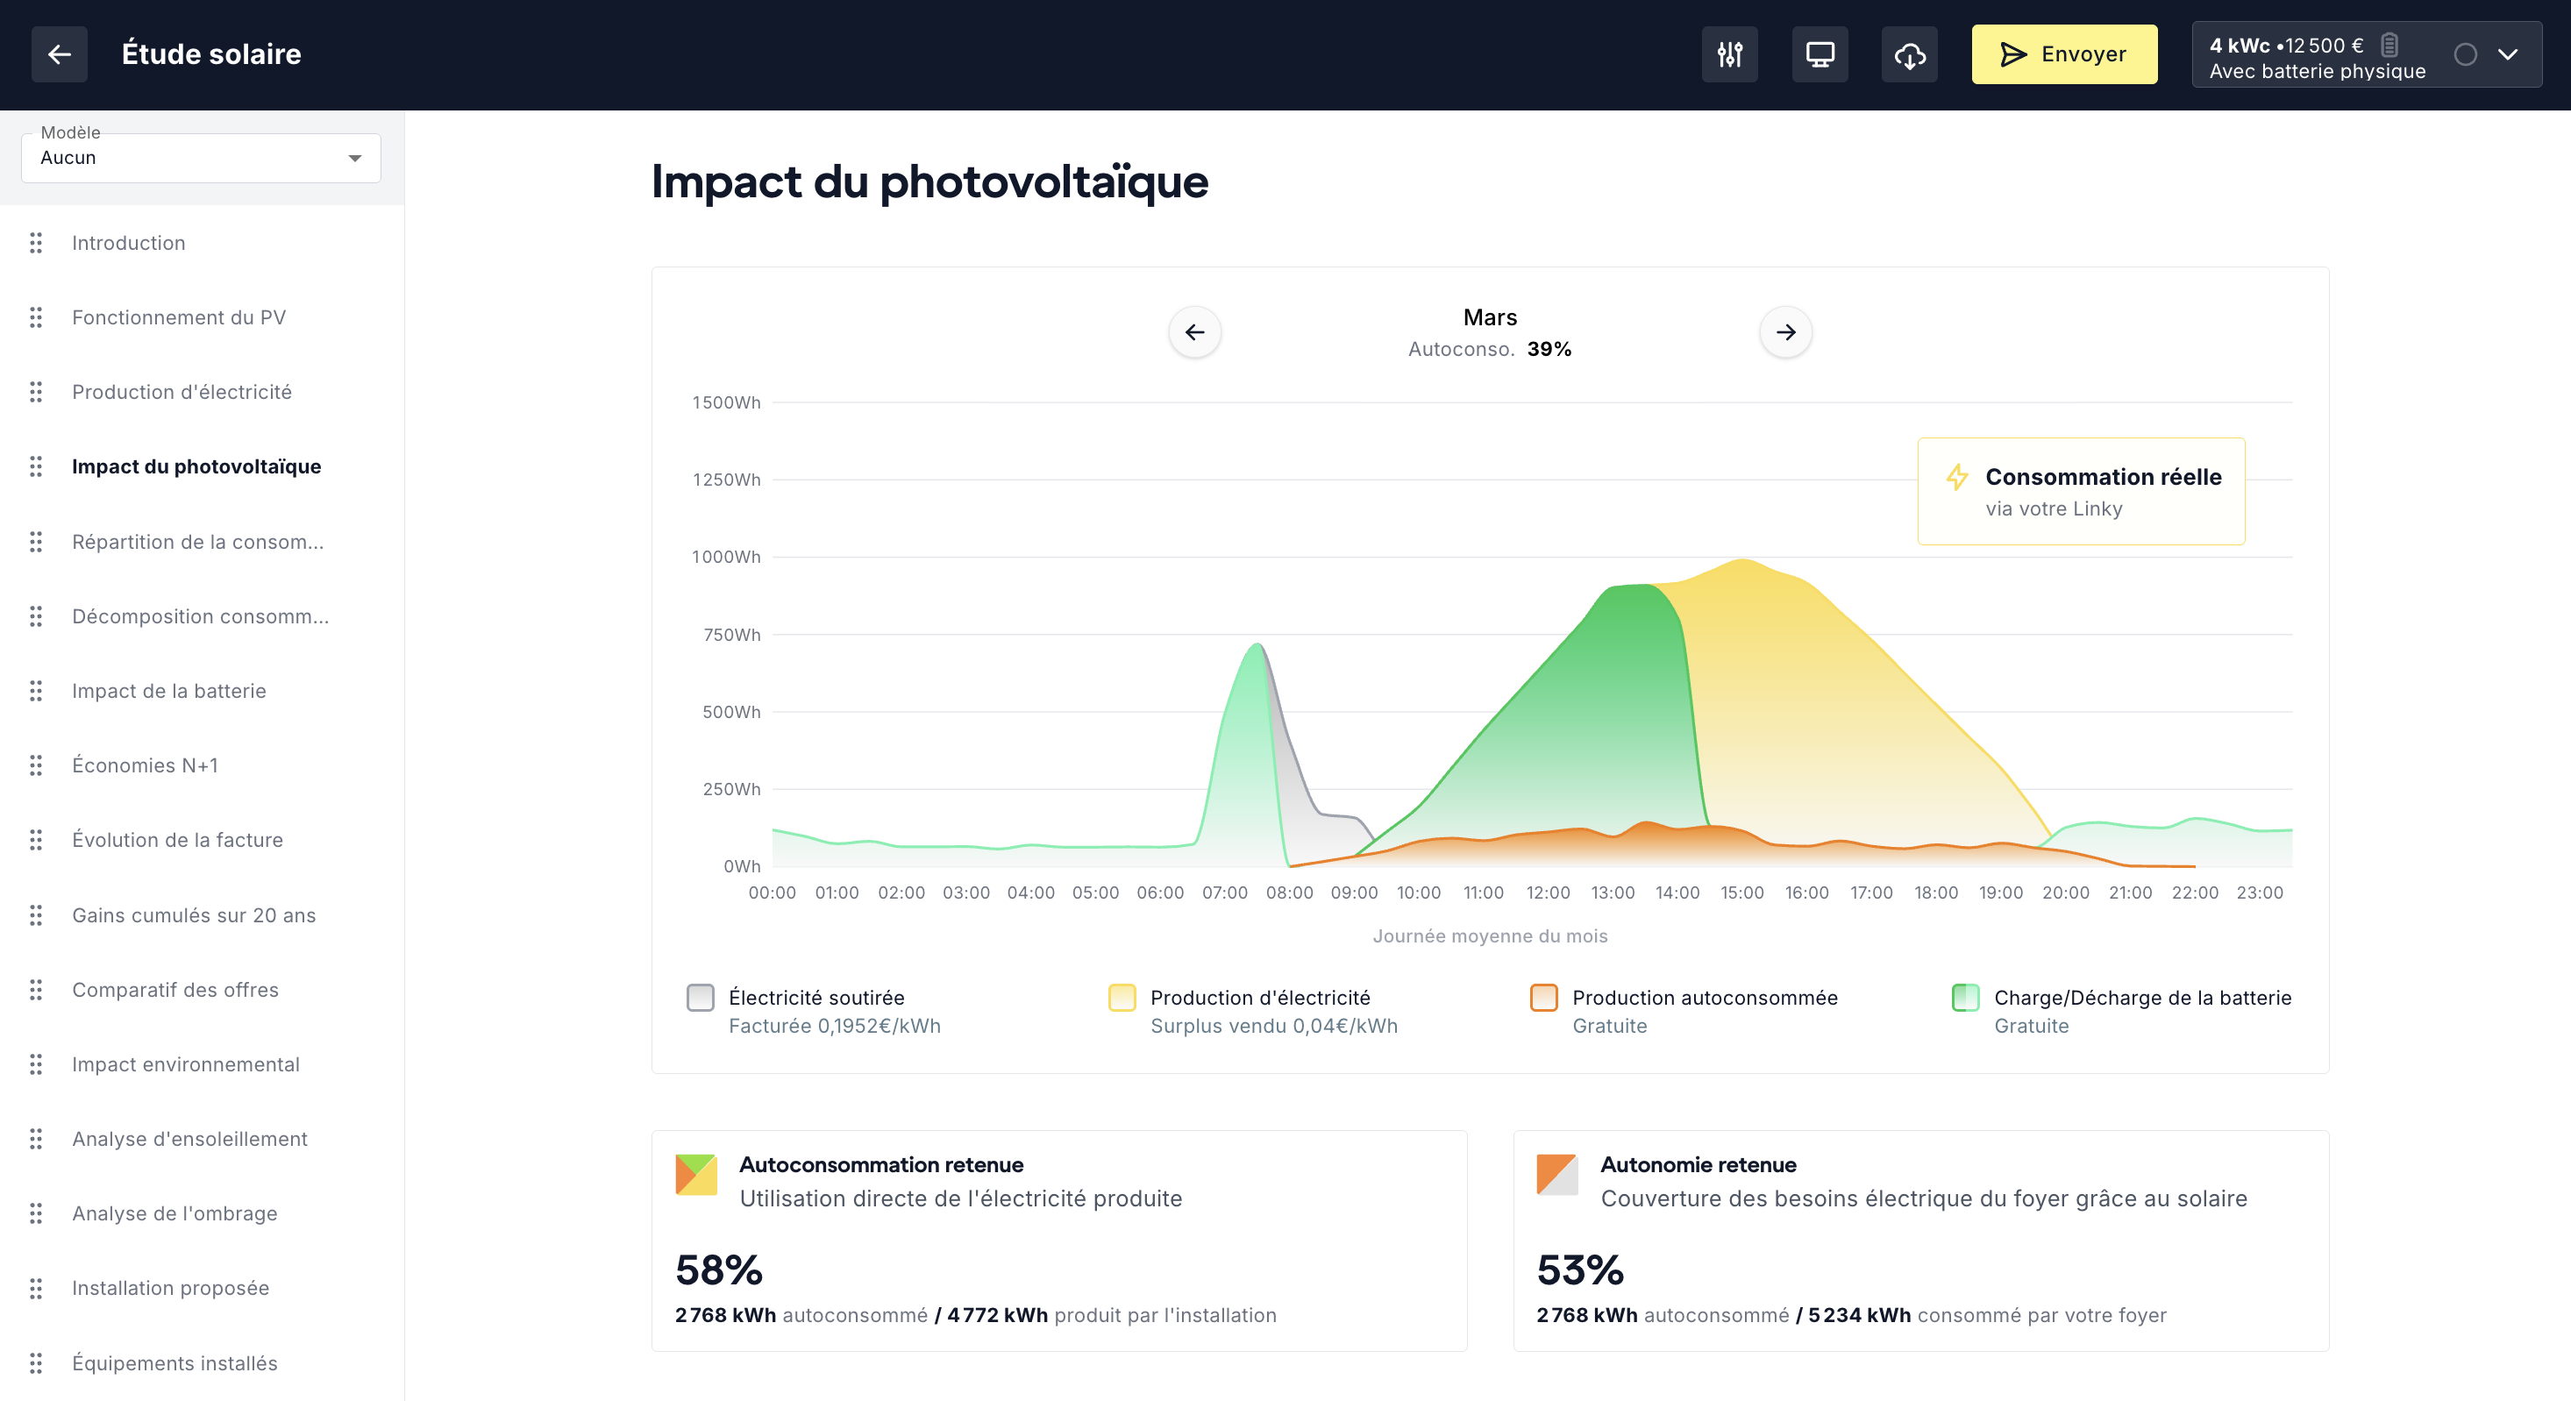Click the Autoconso. 39% label
2571x1401 pixels.
1490,349
